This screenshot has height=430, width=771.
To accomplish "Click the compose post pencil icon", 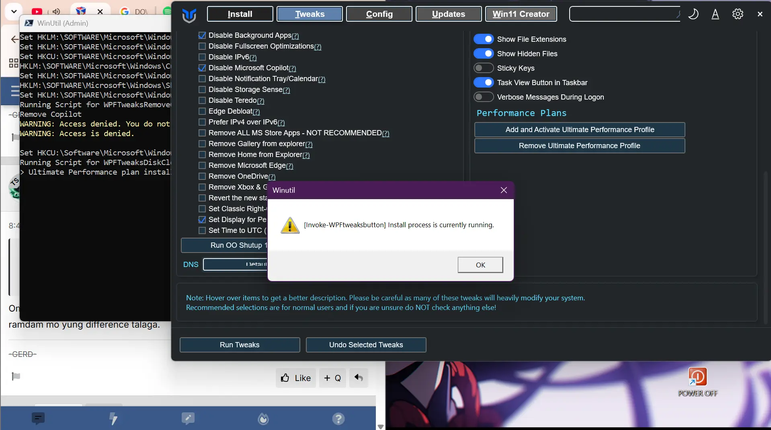I will pyautogui.click(x=188, y=419).
